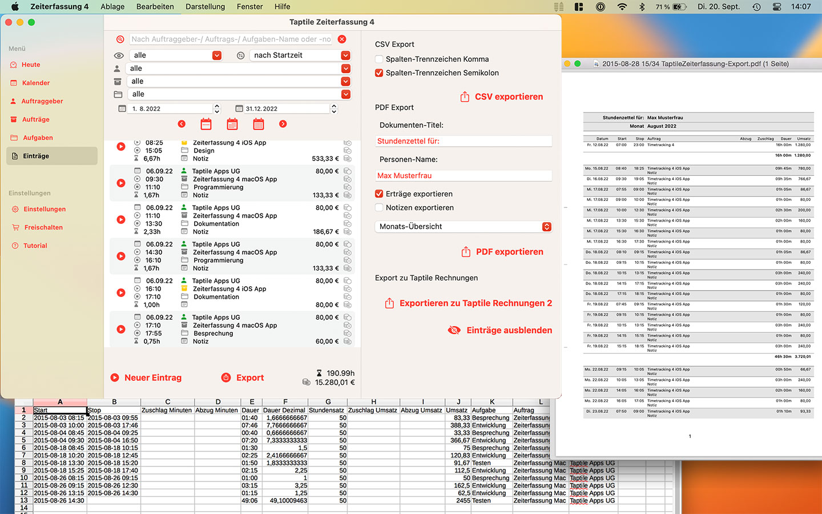The height and width of the screenshot is (514, 822).
Task: Start timer for the 11:10 Dokumentation entry
Action: tap(121, 220)
